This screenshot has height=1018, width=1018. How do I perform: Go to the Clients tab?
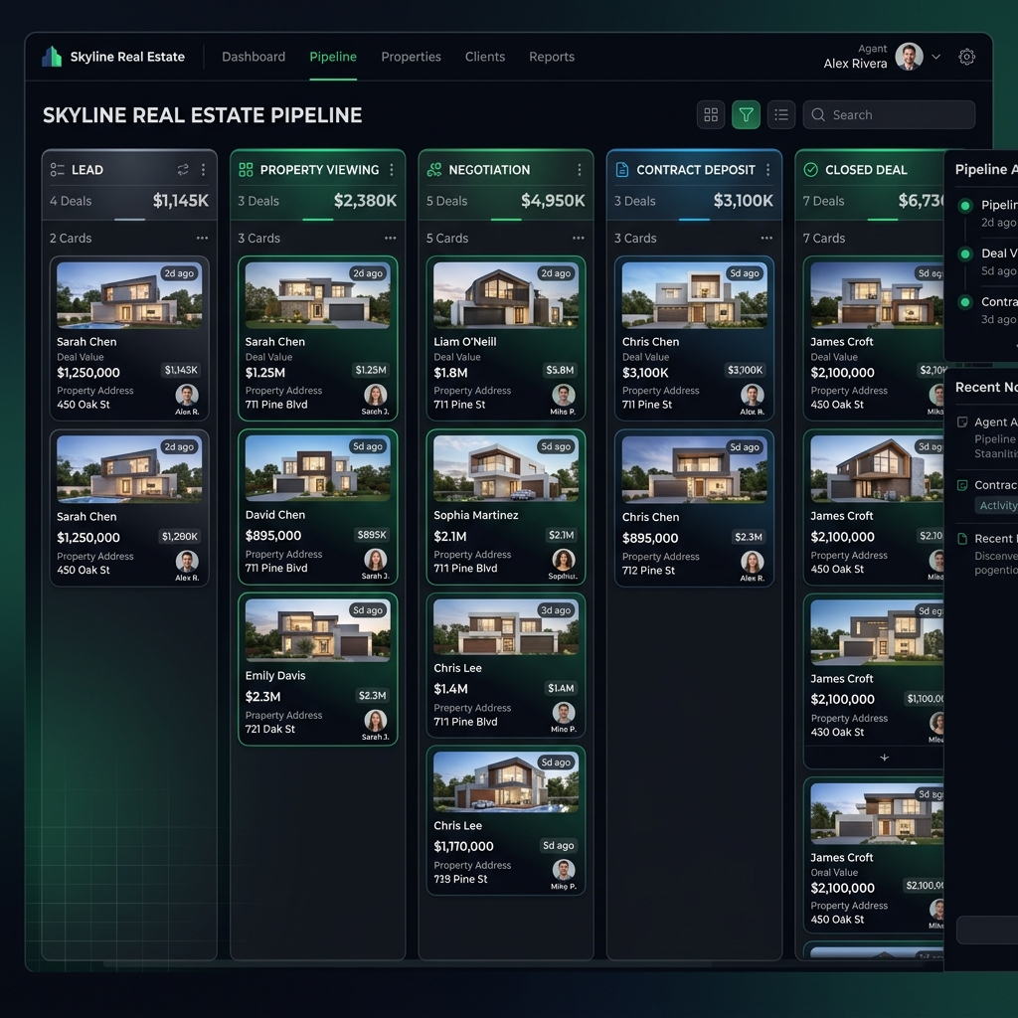coord(485,57)
